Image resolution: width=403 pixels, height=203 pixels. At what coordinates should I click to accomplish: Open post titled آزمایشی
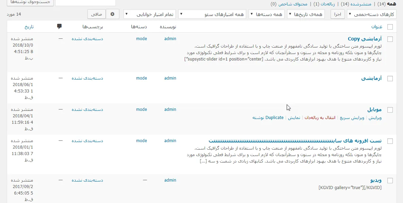tap(371, 78)
